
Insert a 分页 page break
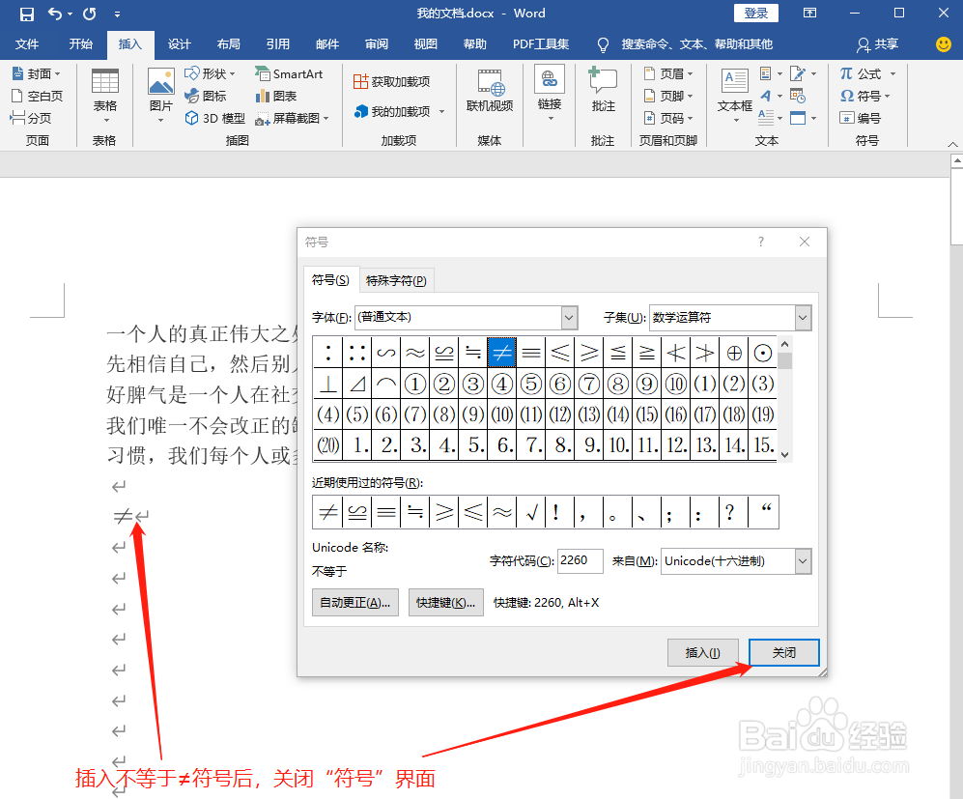tap(31, 118)
